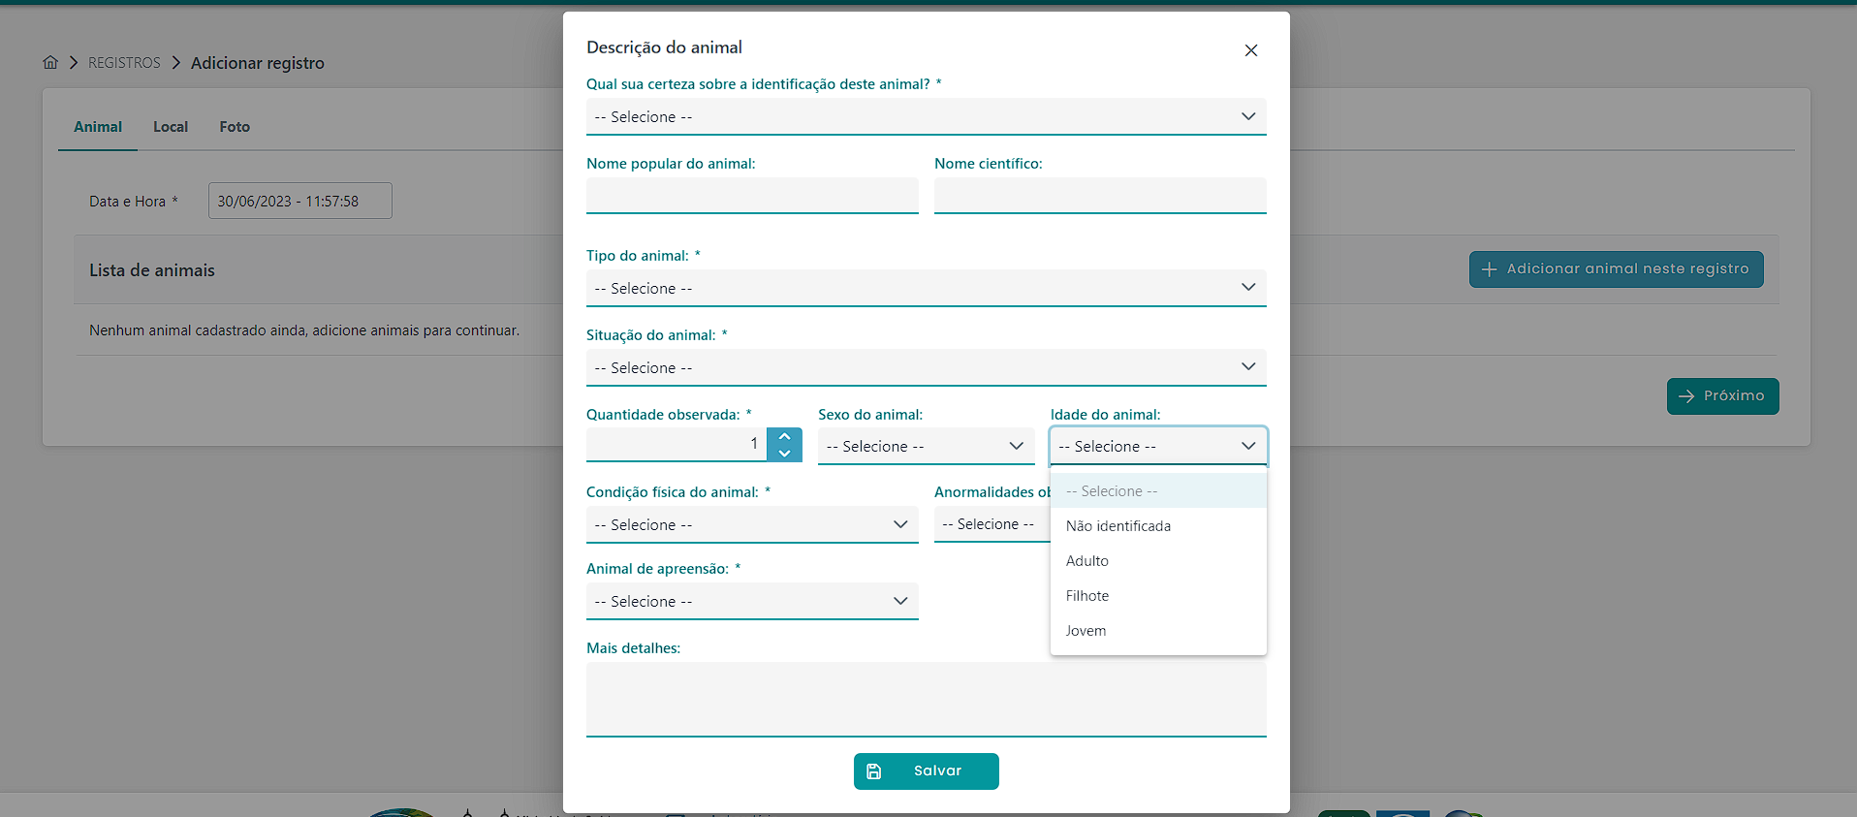The image size is (1857, 817).
Task: Click the 'Lista de animais' heading
Action: [152, 270]
